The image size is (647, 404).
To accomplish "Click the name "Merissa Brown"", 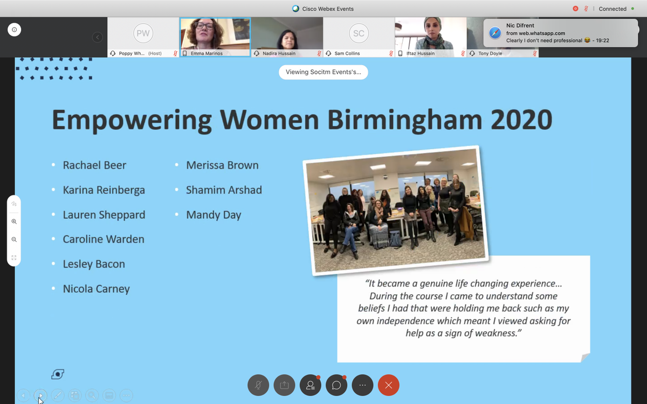I will click(222, 165).
